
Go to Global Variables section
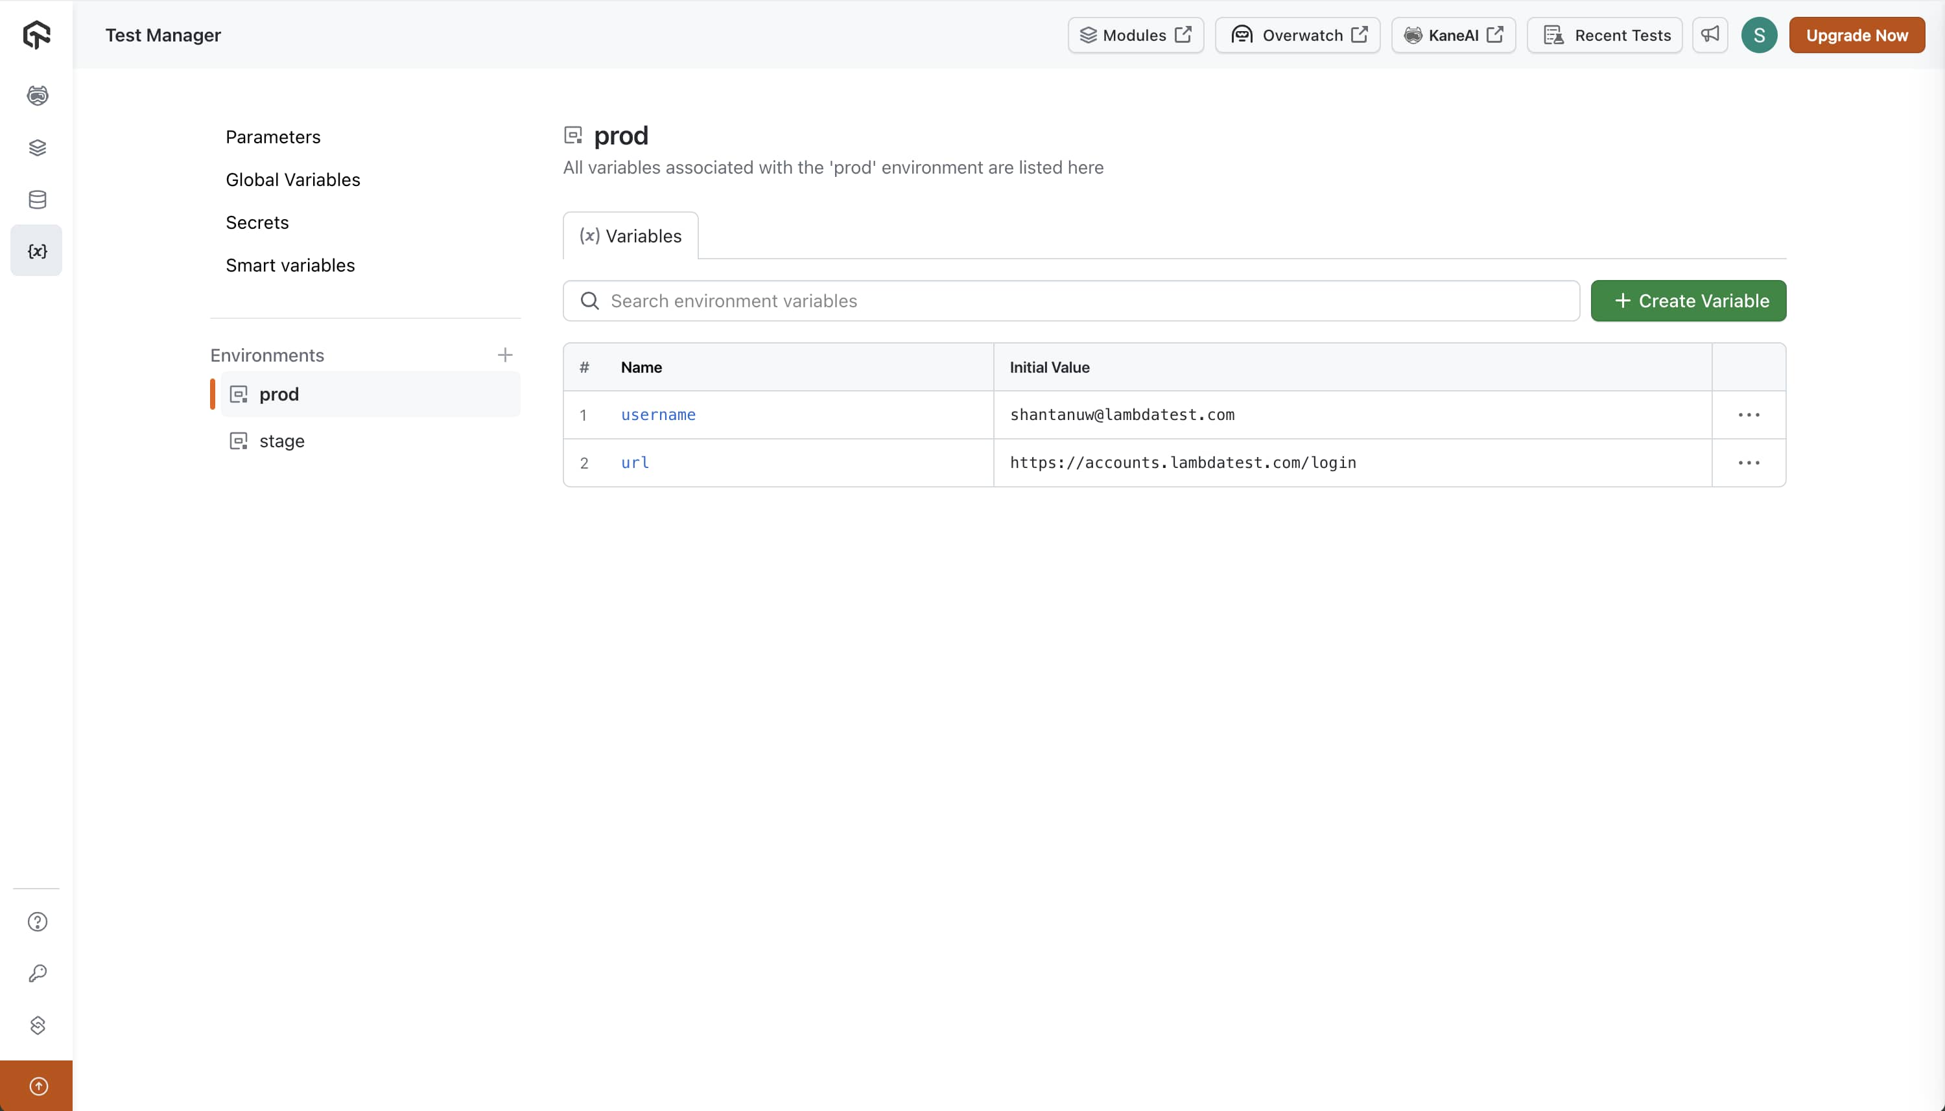pyautogui.click(x=293, y=180)
